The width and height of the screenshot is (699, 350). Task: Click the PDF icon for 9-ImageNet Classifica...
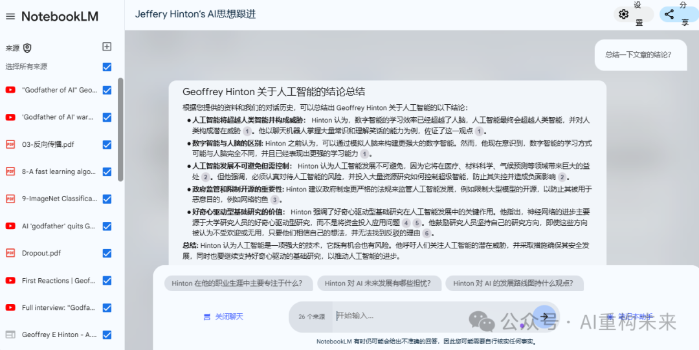(x=10, y=199)
